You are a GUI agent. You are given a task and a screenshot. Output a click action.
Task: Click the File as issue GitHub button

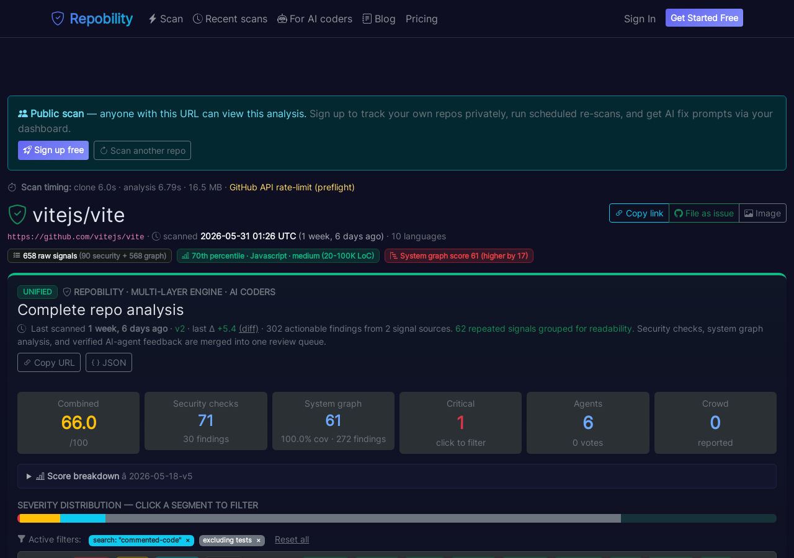coord(704,213)
